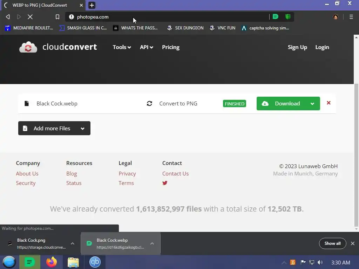Click the cloudconvert cloud logo icon
The image size is (359, 269).
tap(28, 47)
